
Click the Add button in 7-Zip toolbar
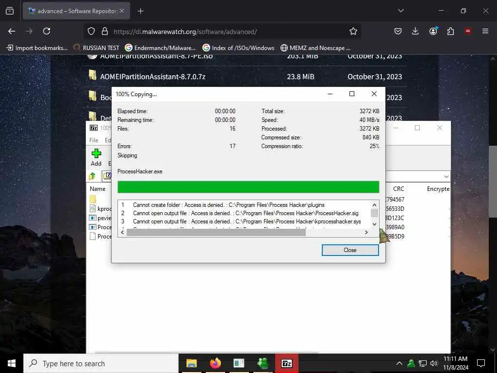click(x=96, y=158)
